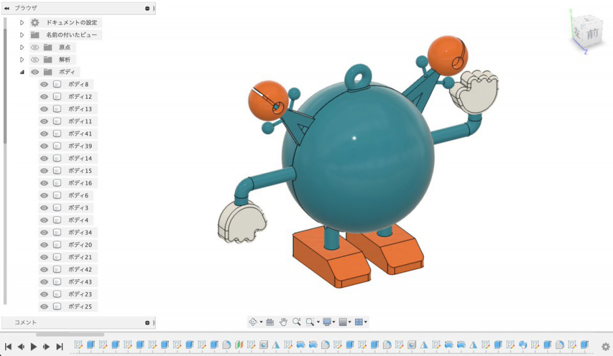Select the green-orange split body timeline feature
The width and height of the screenshot is (613, 356).
point(239,344)
